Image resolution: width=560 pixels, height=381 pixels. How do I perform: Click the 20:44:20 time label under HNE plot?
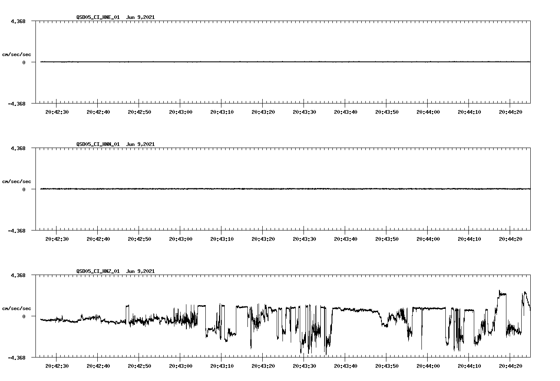(511, 112)
